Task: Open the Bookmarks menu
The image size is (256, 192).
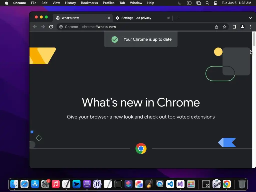Action: tap(89, 3)
